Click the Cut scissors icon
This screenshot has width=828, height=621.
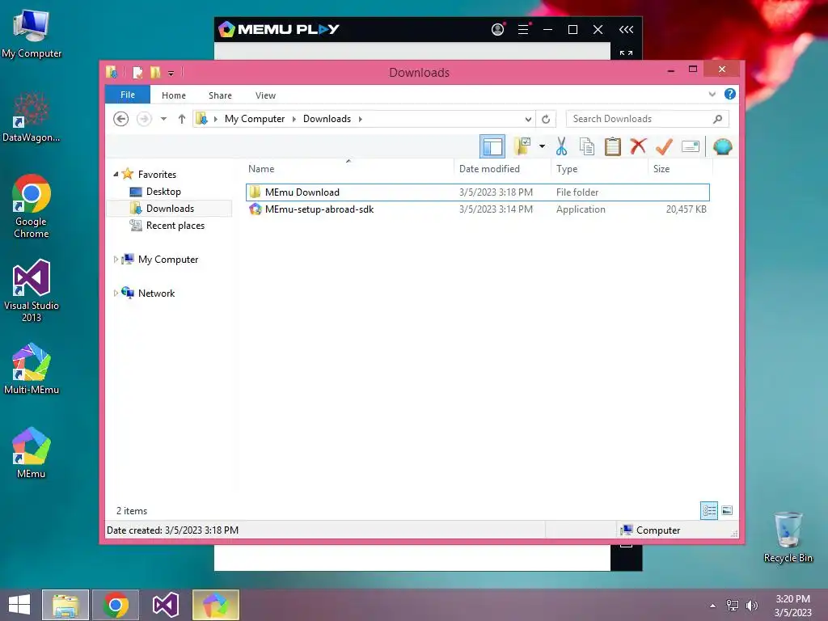[x=561, y=146]
